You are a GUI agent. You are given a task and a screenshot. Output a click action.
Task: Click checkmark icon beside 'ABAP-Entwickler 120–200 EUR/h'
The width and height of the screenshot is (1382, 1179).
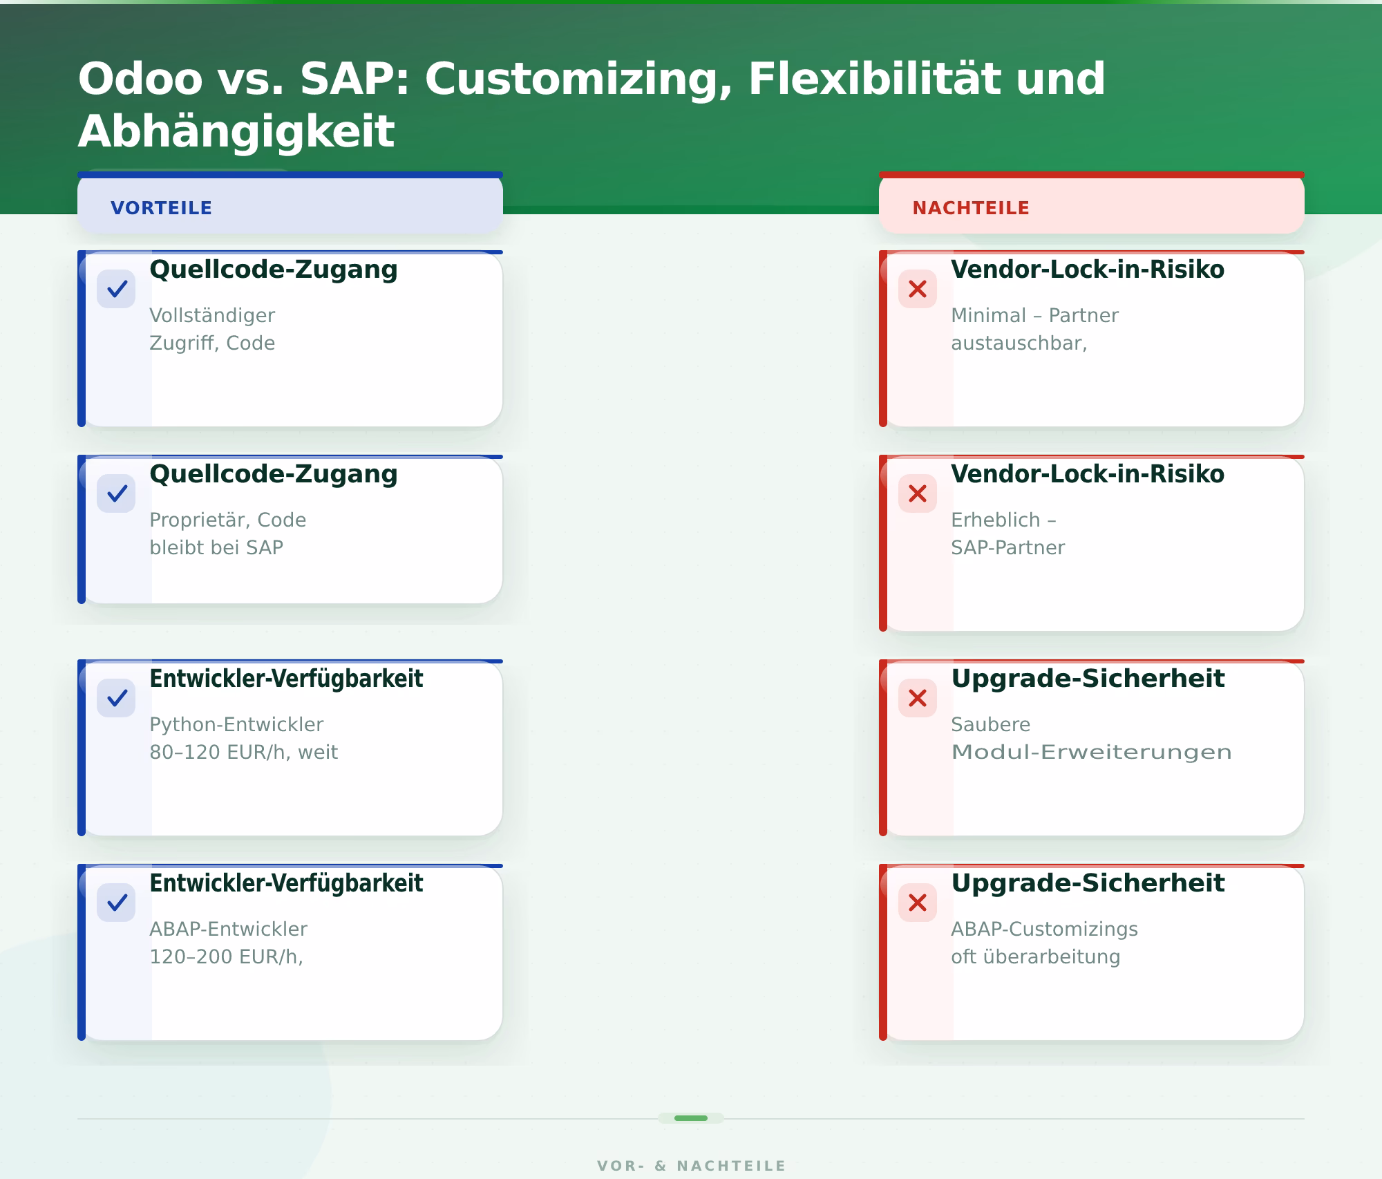click(116, 903)
